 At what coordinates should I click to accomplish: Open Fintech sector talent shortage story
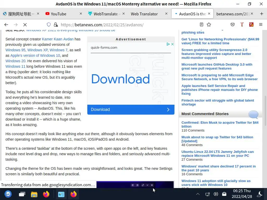click(218, 102)
